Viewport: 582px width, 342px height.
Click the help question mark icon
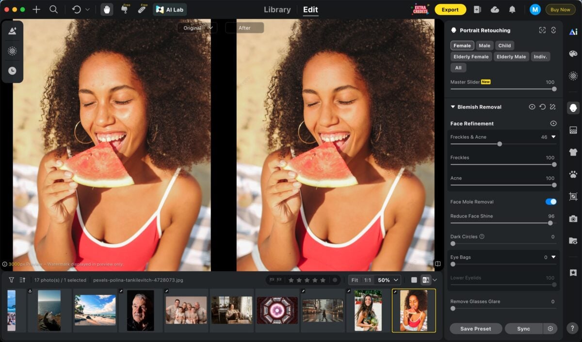tap(573, 328)
